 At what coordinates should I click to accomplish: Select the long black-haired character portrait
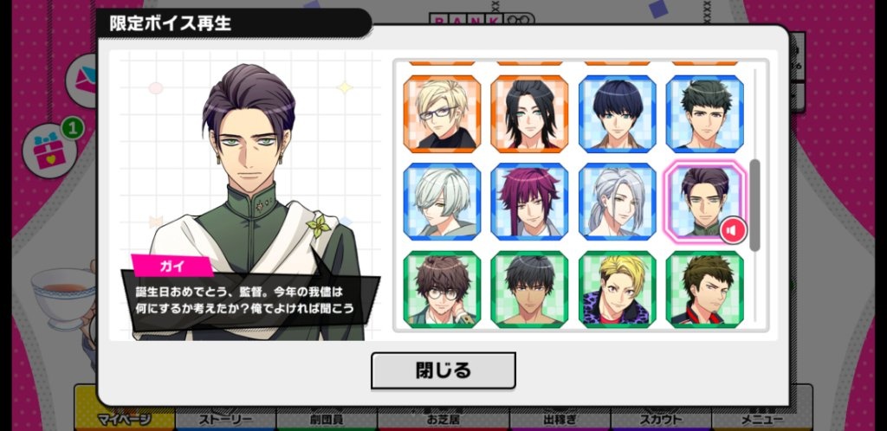pos(529,114)
